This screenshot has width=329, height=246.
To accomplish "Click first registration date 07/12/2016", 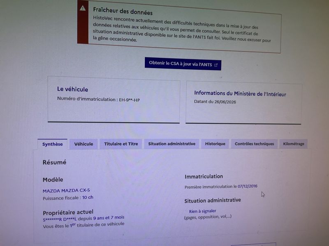I will pos(248,186).
